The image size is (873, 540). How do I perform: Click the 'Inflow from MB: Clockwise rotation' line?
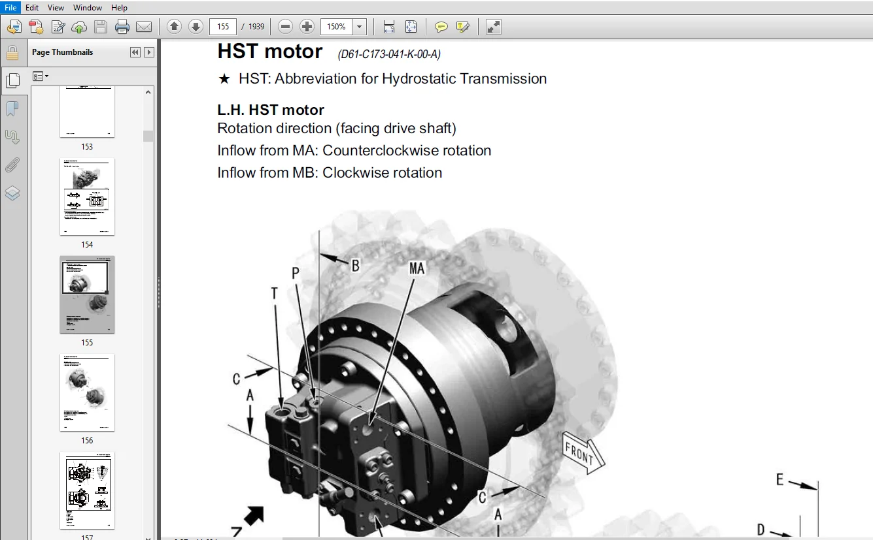pos(330,173)
